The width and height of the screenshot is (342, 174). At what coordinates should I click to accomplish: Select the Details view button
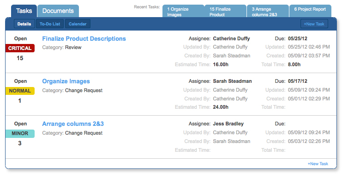(x=24, y=24)
